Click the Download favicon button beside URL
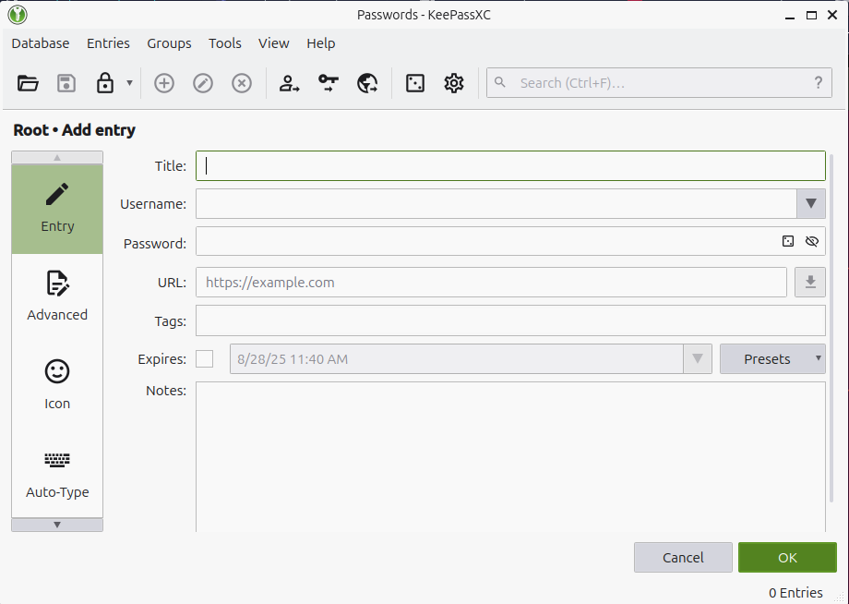This screenshot has width=849, height=604. (x=810, y=283)
